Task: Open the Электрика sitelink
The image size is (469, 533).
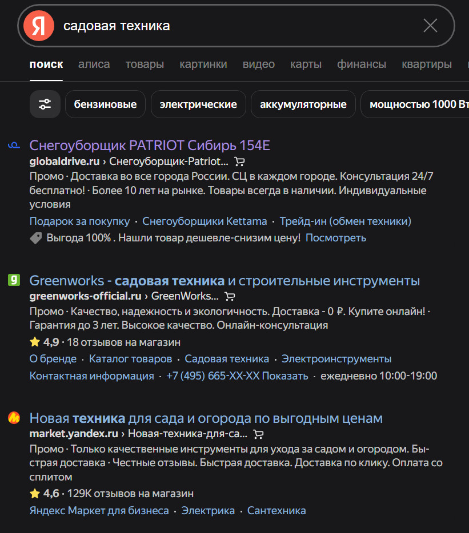Action: 208,511
